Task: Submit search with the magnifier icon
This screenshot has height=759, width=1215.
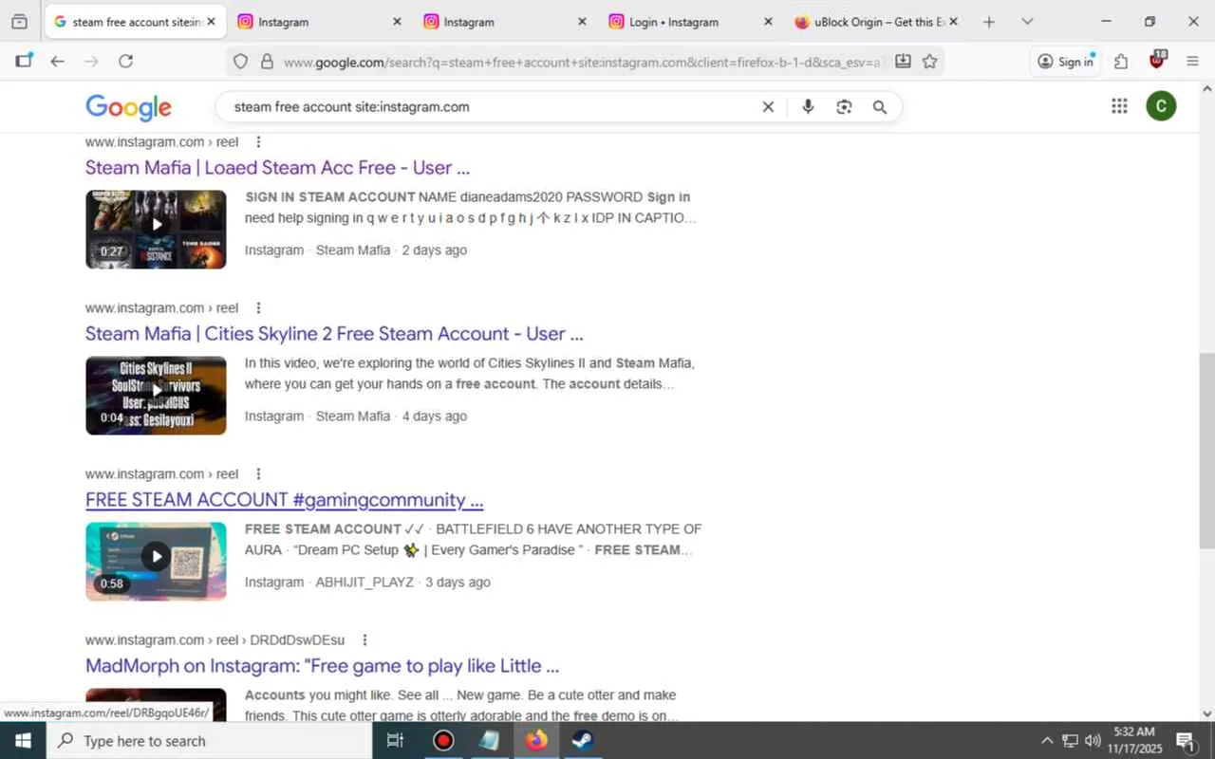Action: (880, 107)
